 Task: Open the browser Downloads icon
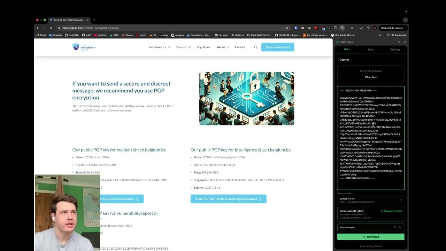click(x=362, y=28)
